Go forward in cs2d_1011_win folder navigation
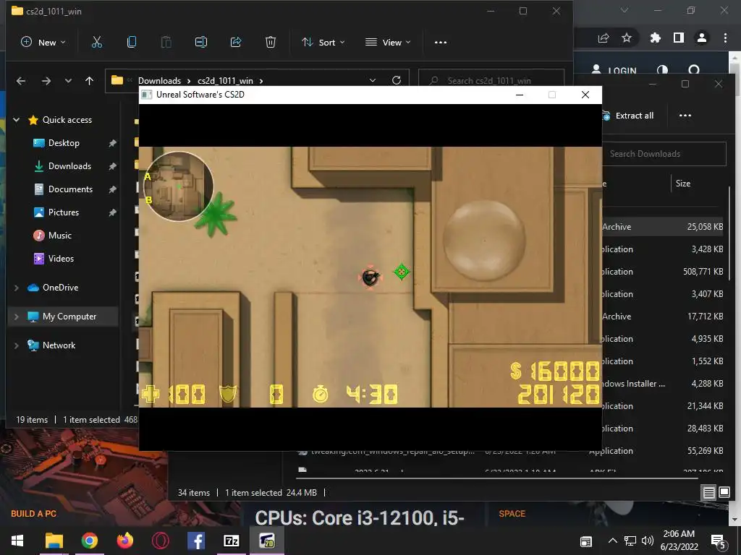Viewport: 741px width, 555px height. (x=46, y=81)
